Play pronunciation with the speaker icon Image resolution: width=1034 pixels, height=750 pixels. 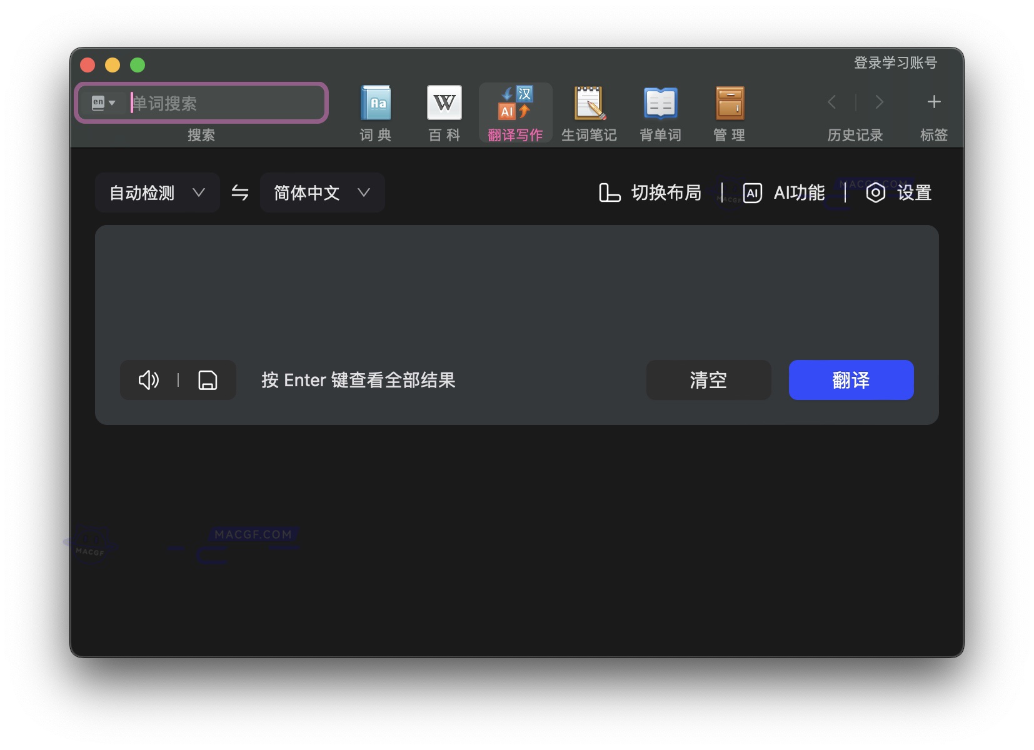click(148, 380)
